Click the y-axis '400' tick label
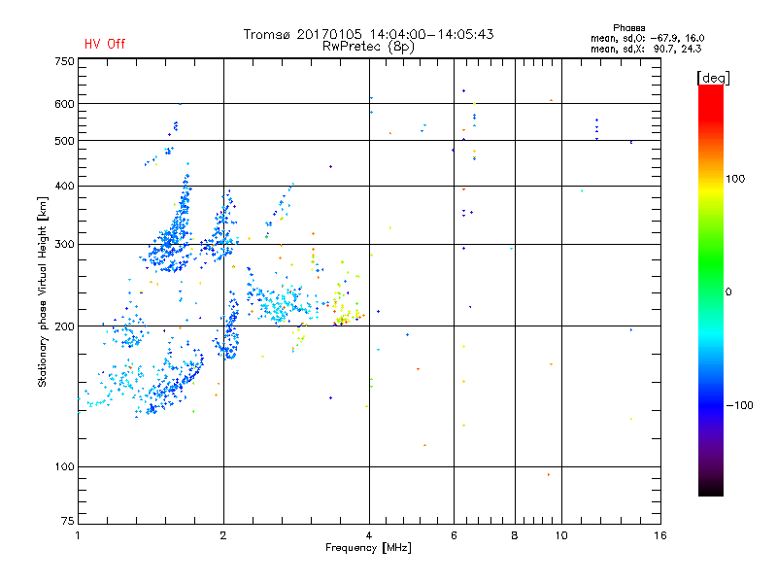 (65, 186)
